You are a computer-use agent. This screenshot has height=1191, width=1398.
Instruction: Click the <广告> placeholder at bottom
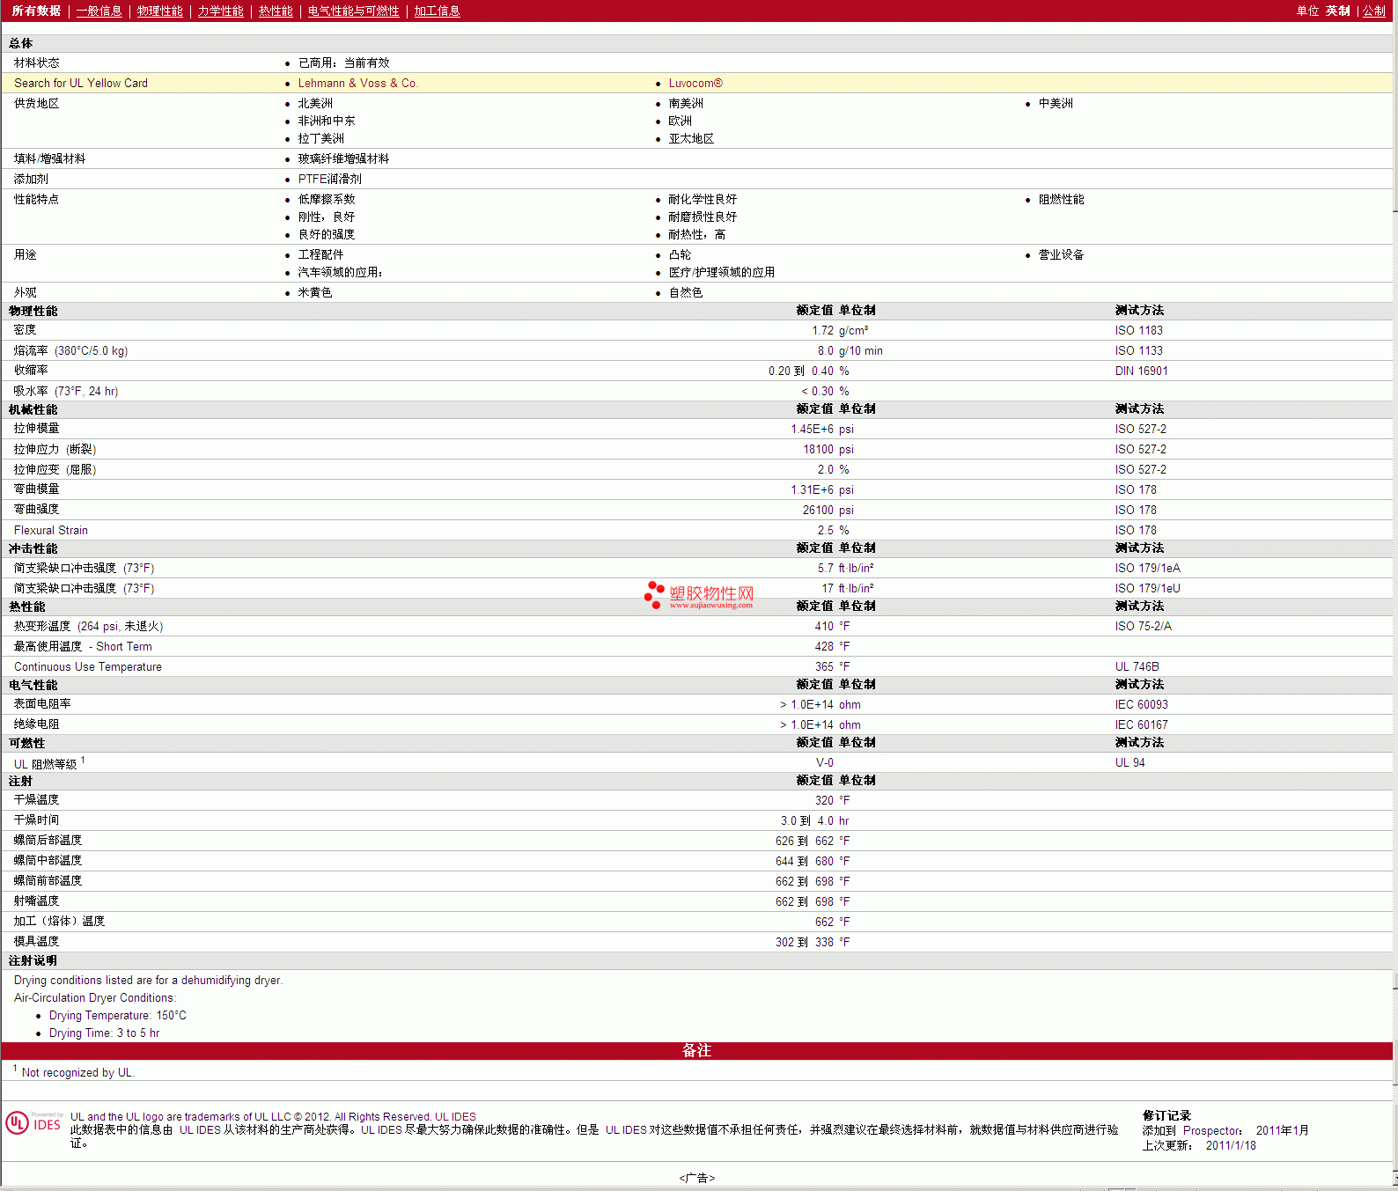point(697,1178)
